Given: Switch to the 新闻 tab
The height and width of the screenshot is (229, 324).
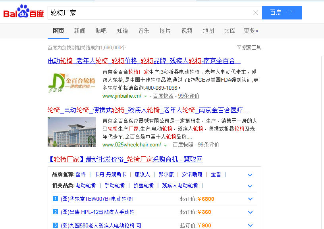Looking at the screenshot, I should coord(79,31).
